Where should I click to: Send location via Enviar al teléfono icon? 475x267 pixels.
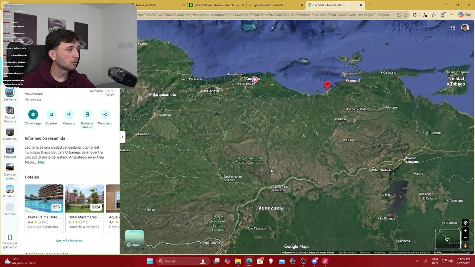[x=87, y=115]
